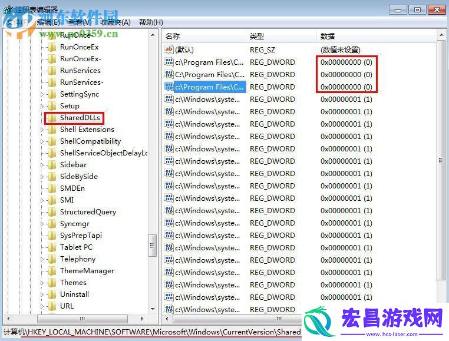Select the Syncmgr folder icon
This screenshot has height=341, width=449.
[x=52, y=224]
